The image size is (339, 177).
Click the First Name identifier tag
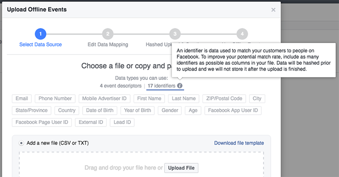[x=149, y=99]
